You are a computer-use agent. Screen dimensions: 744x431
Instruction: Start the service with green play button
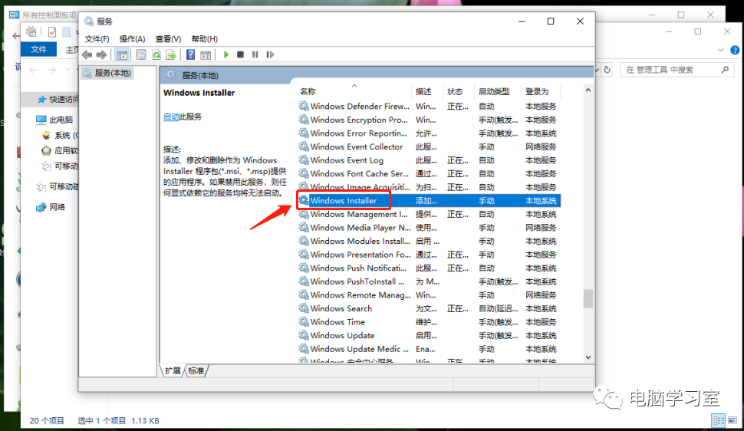tap(226, 54)
